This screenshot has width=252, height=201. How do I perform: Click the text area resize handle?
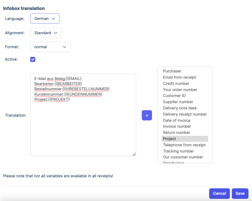[x=134, y=154]
